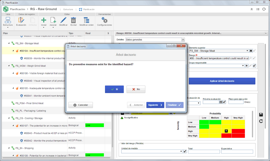Open the Estructura tab in header
This screenshot has height=161, width=270.
pos(68,9)
